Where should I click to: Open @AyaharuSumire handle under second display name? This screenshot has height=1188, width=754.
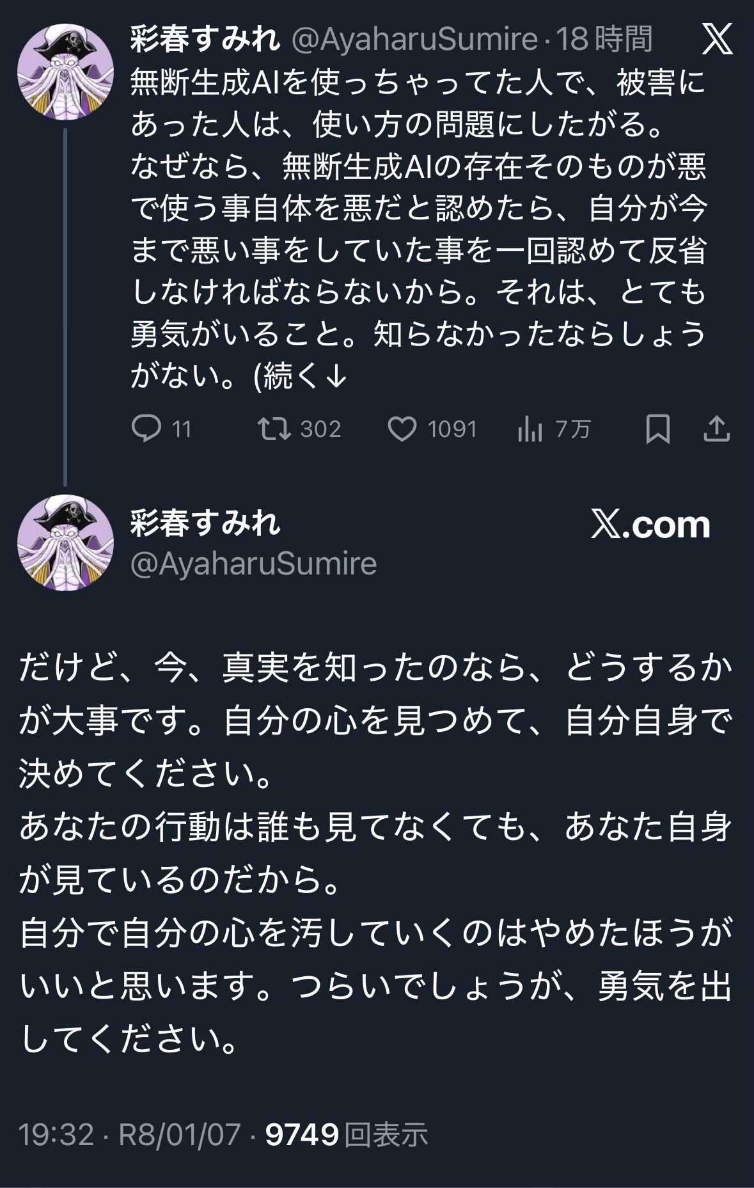point(253,564)
